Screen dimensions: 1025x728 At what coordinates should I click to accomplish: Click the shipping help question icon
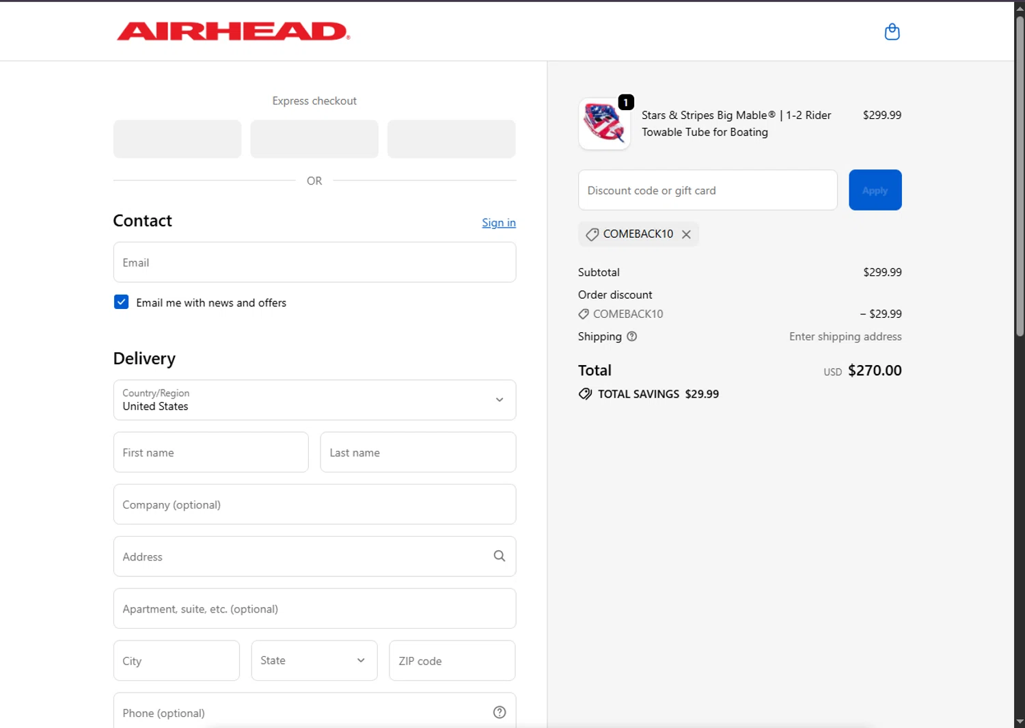pos(632,336)
